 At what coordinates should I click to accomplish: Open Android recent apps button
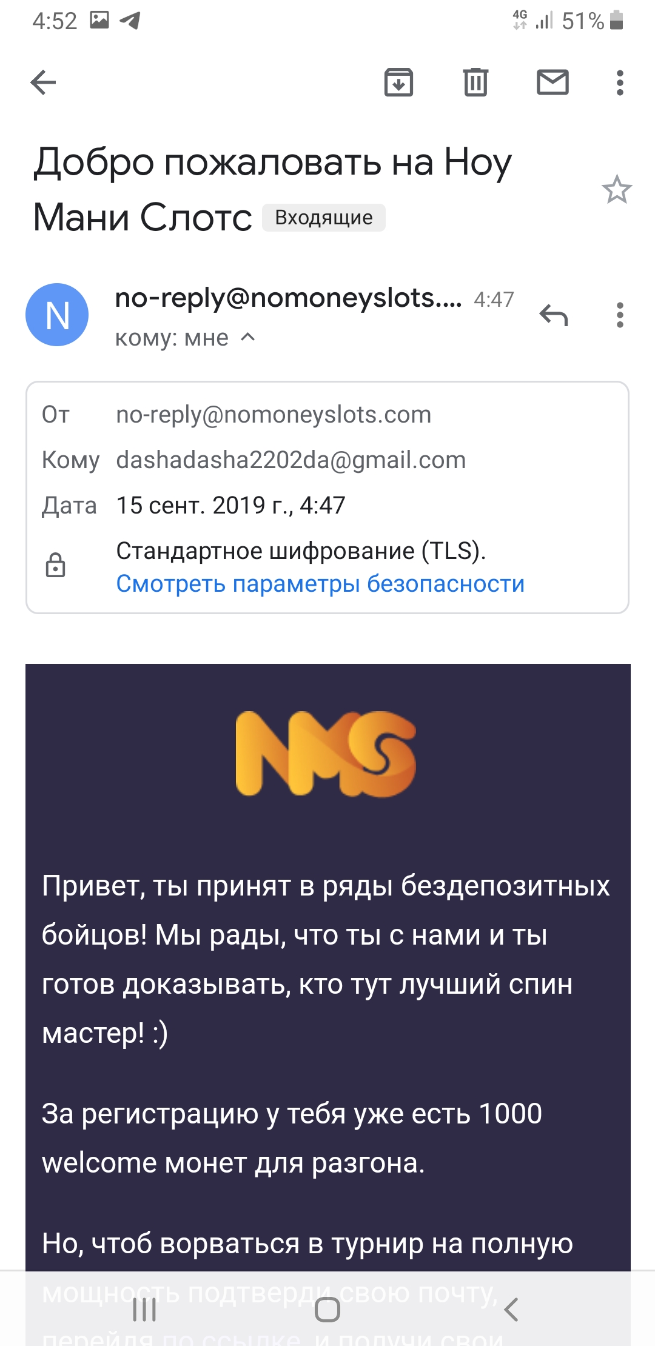pyautogui.click(x=144, y=1310)
